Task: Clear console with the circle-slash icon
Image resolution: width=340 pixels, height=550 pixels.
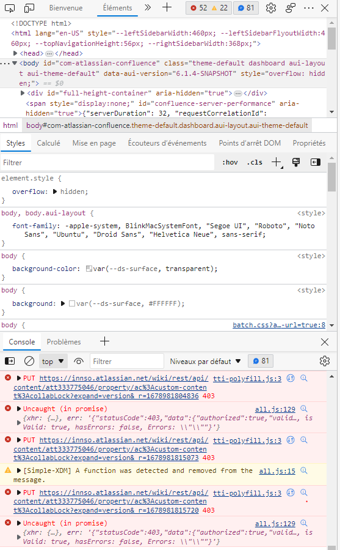Action: point(29,361)
